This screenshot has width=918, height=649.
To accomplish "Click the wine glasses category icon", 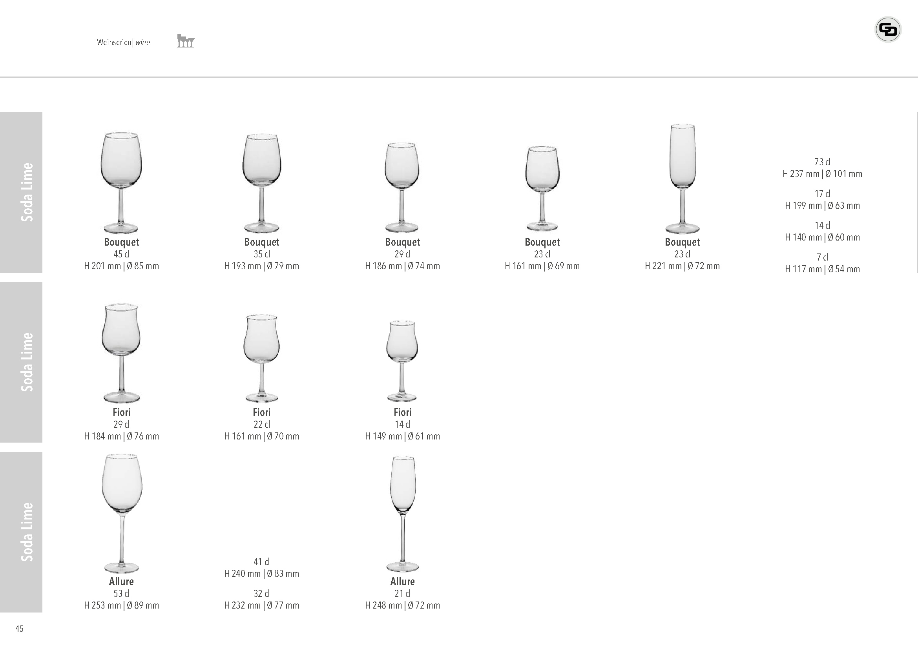I will click(186, 41).
